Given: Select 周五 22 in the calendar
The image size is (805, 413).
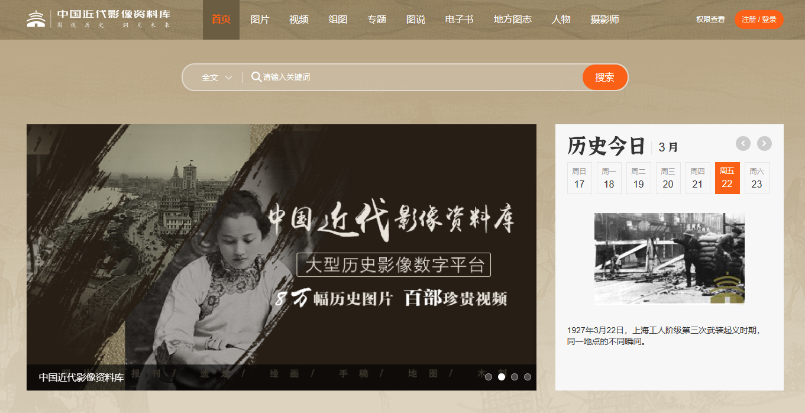Looking at the screenshot, I should pyautogui.click(x=728, y=178).
